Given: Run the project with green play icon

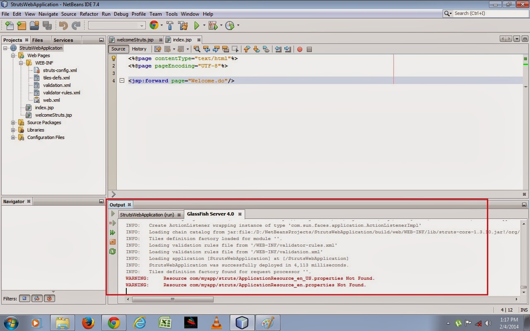Looking at the screenshot, I should click(197, 26).
